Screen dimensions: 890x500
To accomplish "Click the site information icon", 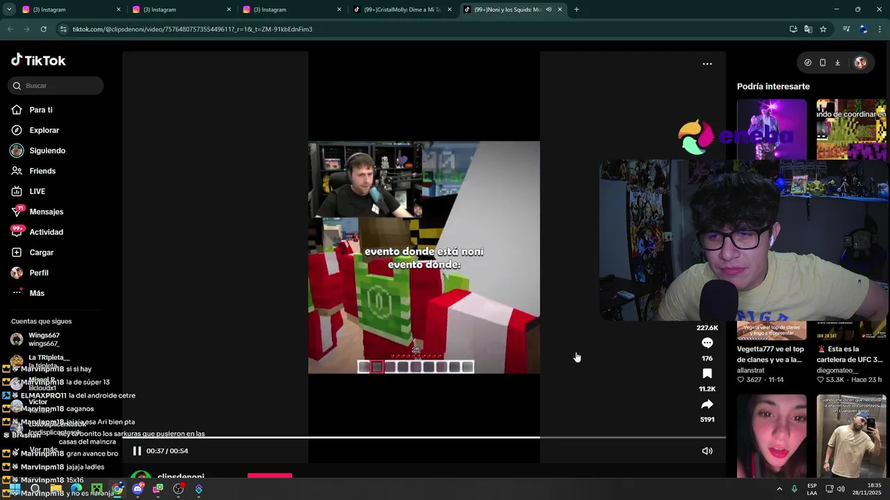I will [x=63, y=29].
